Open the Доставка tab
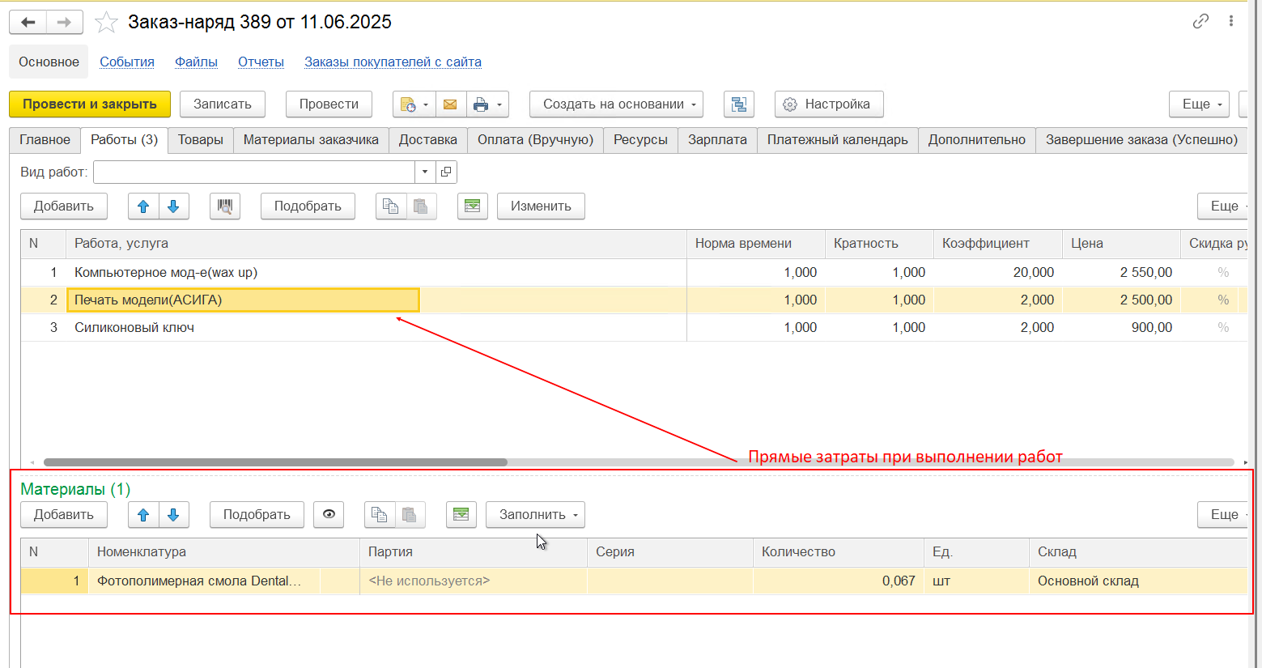 point(428,140)
